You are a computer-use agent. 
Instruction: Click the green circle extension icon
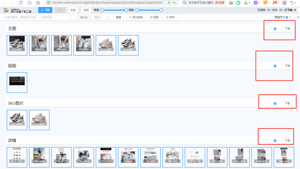tap(238, 3)
